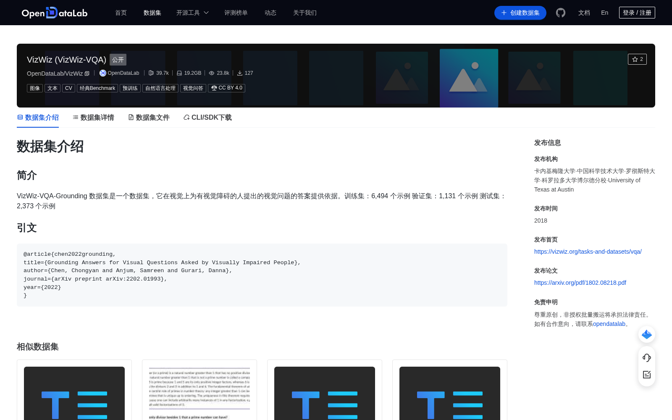This screenshot has width=672, height=420.
Task: Open 数据集 in top navigation
Action: pos(152,13)
